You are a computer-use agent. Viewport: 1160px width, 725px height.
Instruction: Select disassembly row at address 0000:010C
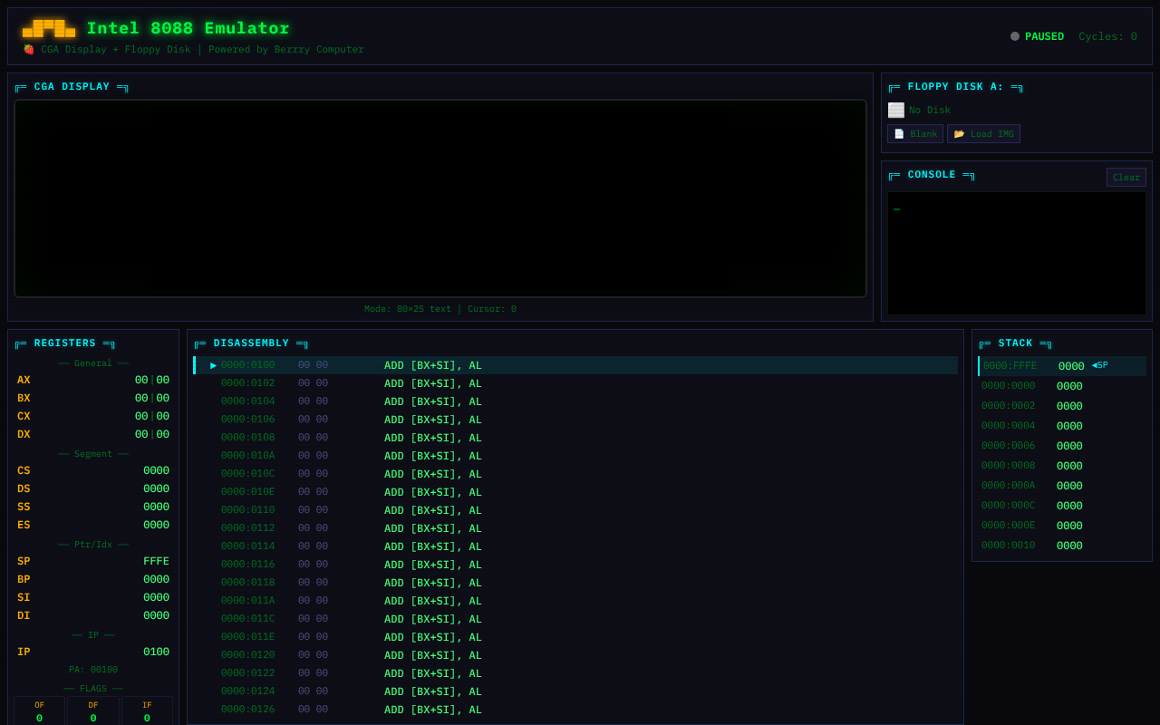pos(575,474)
